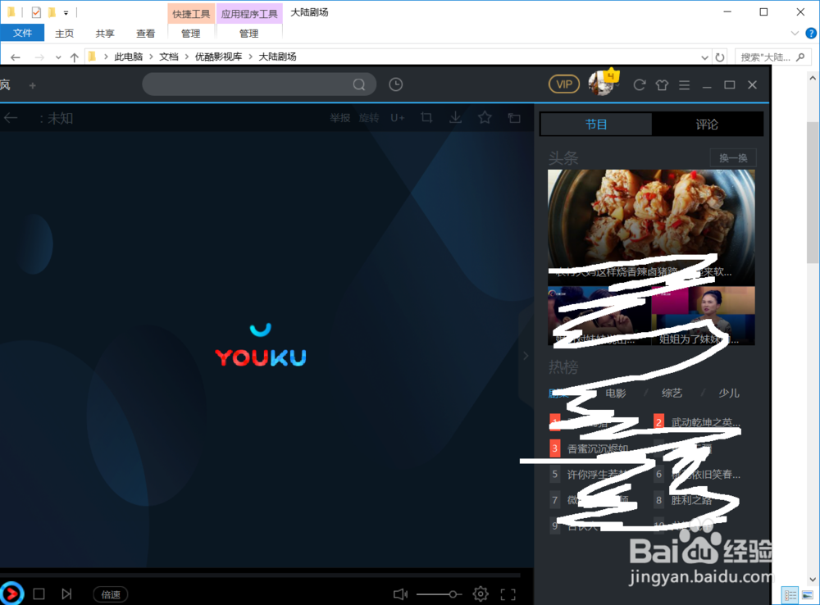Open player settings gear icon
The height and width of the screenshot is (605, 820).
point(481,594)
